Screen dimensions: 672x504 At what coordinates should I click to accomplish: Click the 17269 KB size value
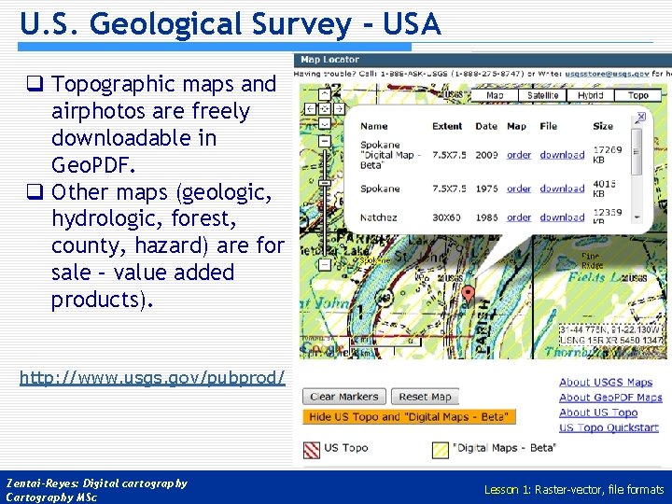(608, 155)
